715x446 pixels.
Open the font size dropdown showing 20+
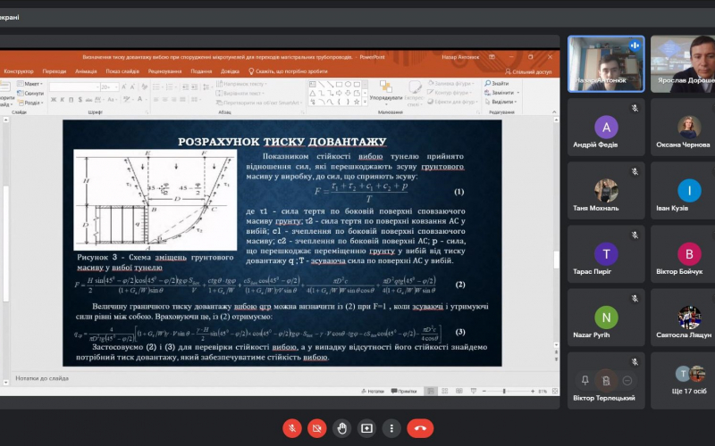point(109,87)
